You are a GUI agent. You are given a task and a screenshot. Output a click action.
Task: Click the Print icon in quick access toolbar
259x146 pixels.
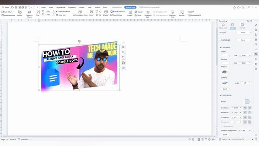point(23,7)
